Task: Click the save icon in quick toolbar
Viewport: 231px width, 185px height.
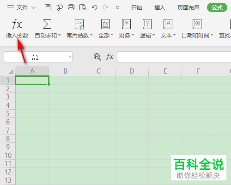Action: pyautogui.click(x=48, y=7)
